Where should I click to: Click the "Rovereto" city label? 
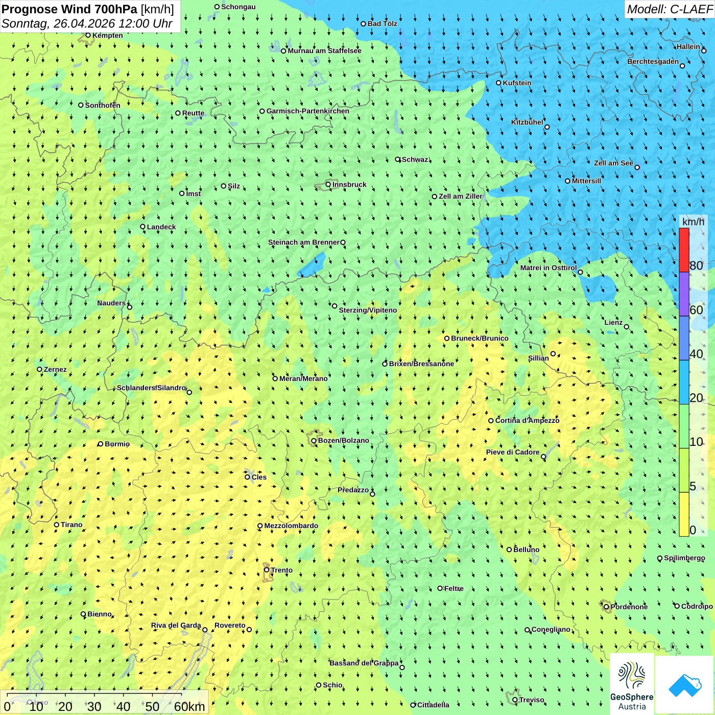click(x=230, y=625)
